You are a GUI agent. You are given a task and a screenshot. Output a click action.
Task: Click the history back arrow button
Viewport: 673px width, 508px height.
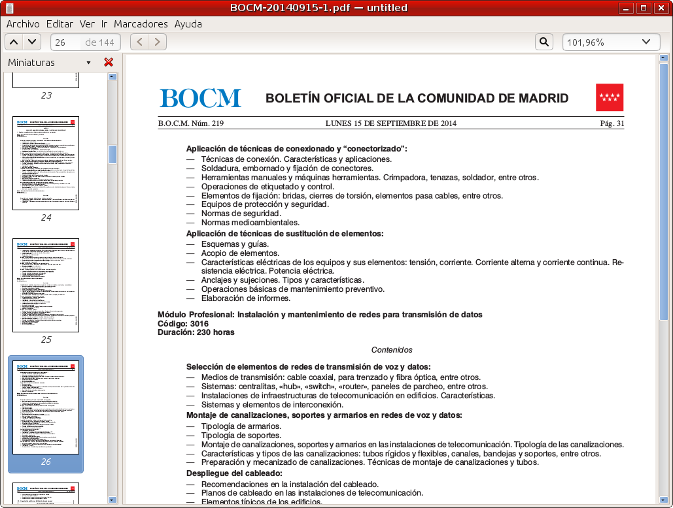[x=139, y=42]
